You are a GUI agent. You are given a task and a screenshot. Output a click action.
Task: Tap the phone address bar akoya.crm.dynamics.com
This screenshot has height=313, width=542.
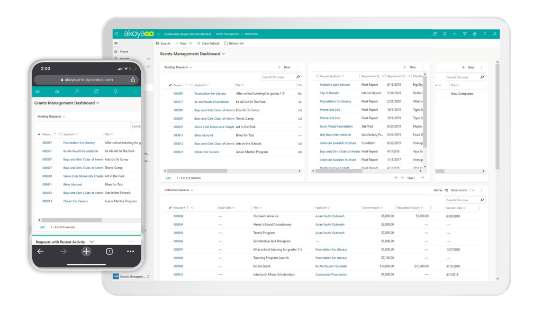tap(87, 79)
